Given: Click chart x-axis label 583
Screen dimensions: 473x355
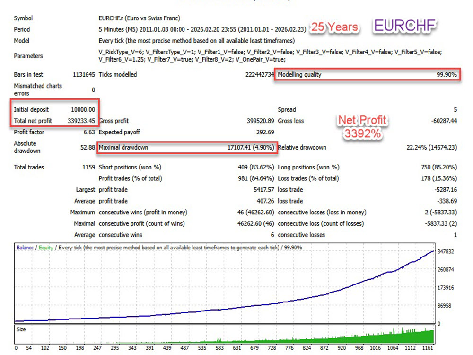Looking at the screenshot, I should [219, 348].
